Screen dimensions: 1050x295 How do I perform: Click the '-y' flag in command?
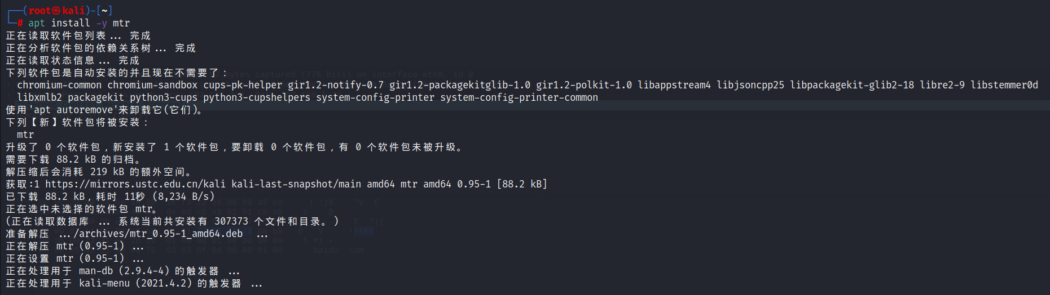(102, 23)
